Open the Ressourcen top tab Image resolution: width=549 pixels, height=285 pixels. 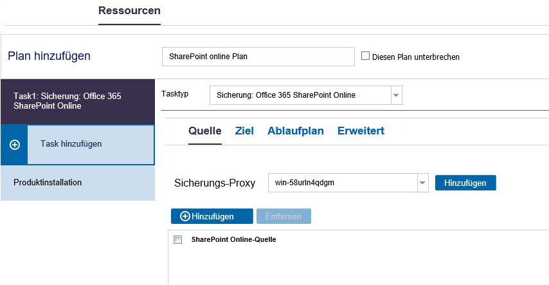(130, 10)
